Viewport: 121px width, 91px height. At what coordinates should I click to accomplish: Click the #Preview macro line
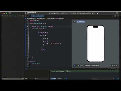[x=33, y=62]
